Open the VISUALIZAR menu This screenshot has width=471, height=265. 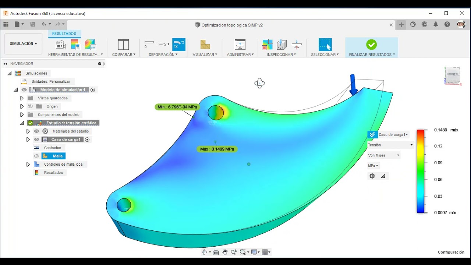(x=205, y=54)
